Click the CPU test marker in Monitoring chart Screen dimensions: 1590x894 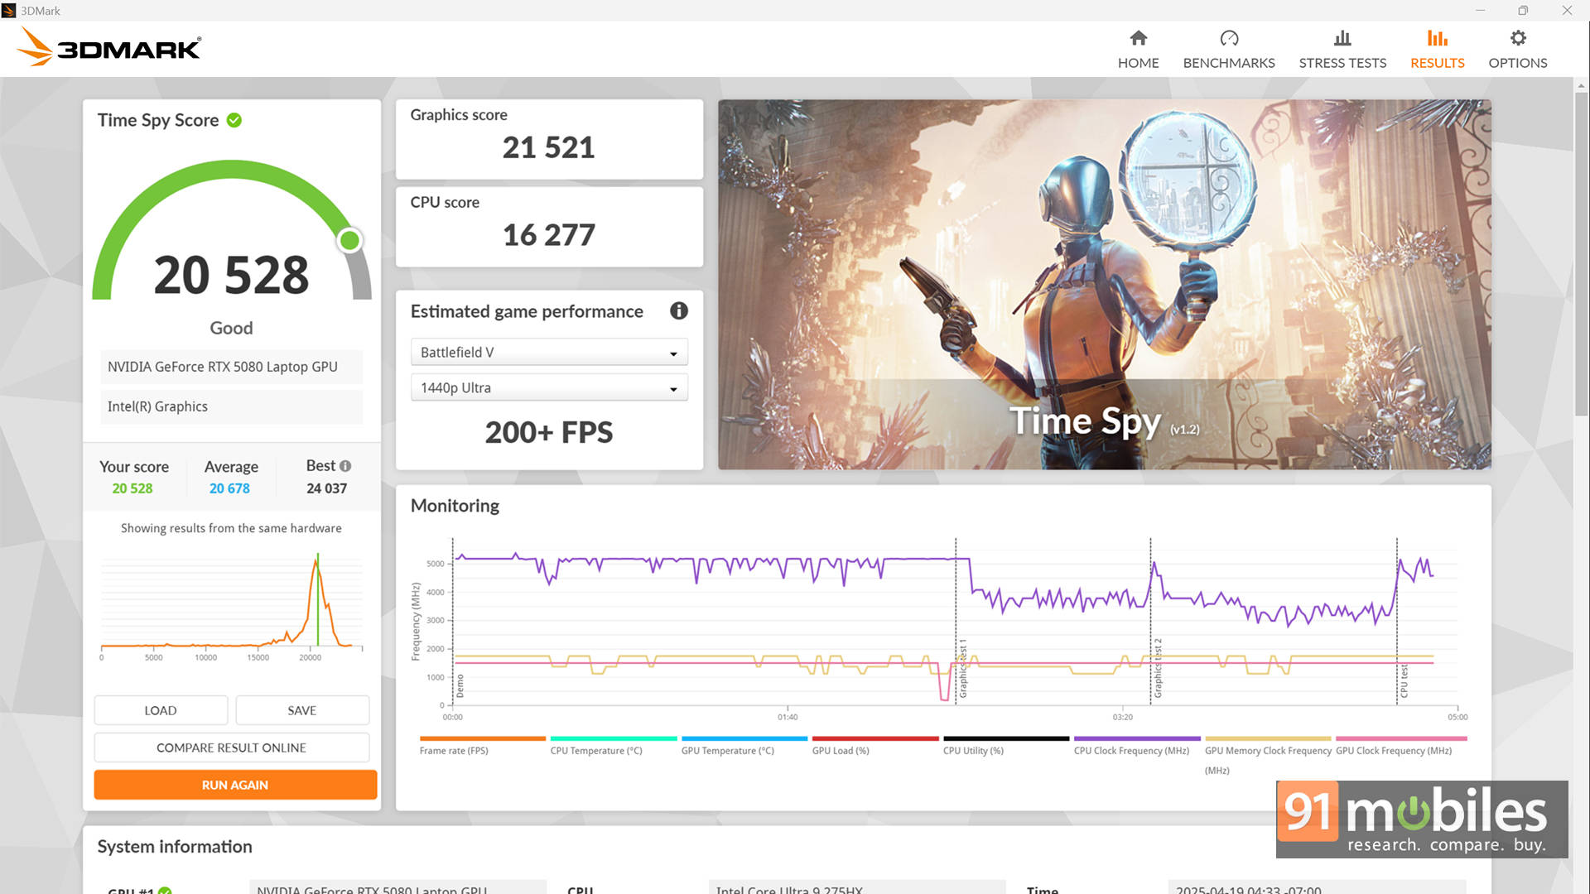click(1404, 680)
